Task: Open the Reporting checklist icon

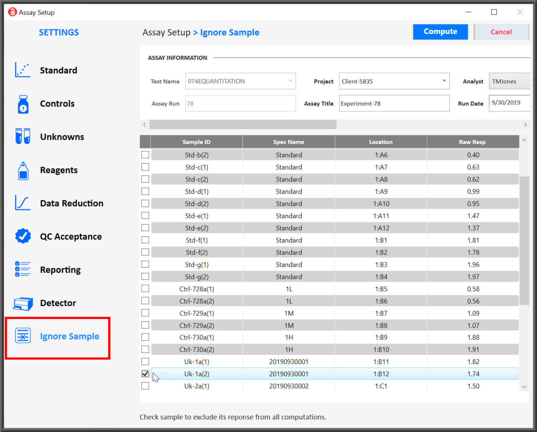Action: point(23,269)
